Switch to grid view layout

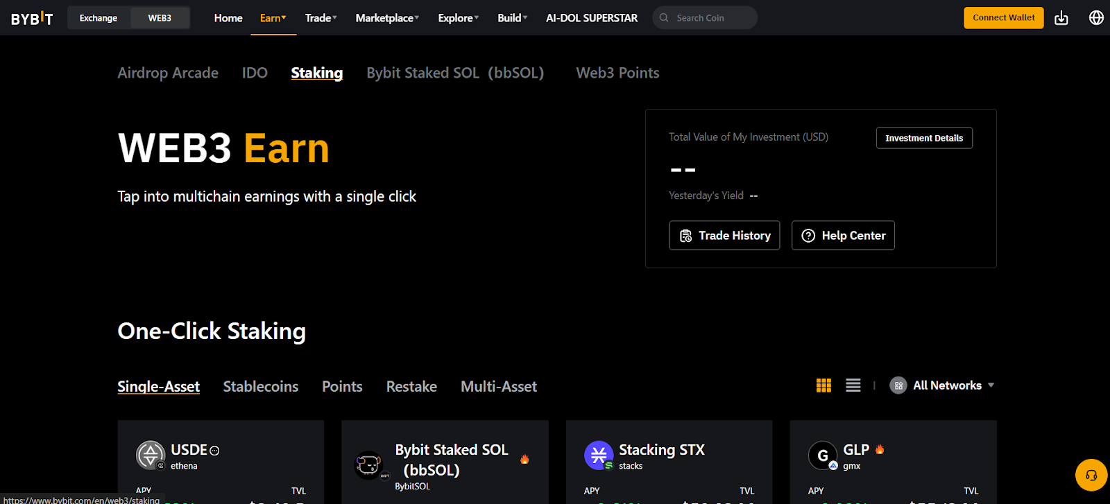click(x=823, y=385)
